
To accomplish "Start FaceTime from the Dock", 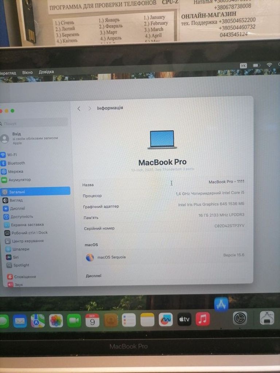I will pyautogui.click(x=74, y=320).
